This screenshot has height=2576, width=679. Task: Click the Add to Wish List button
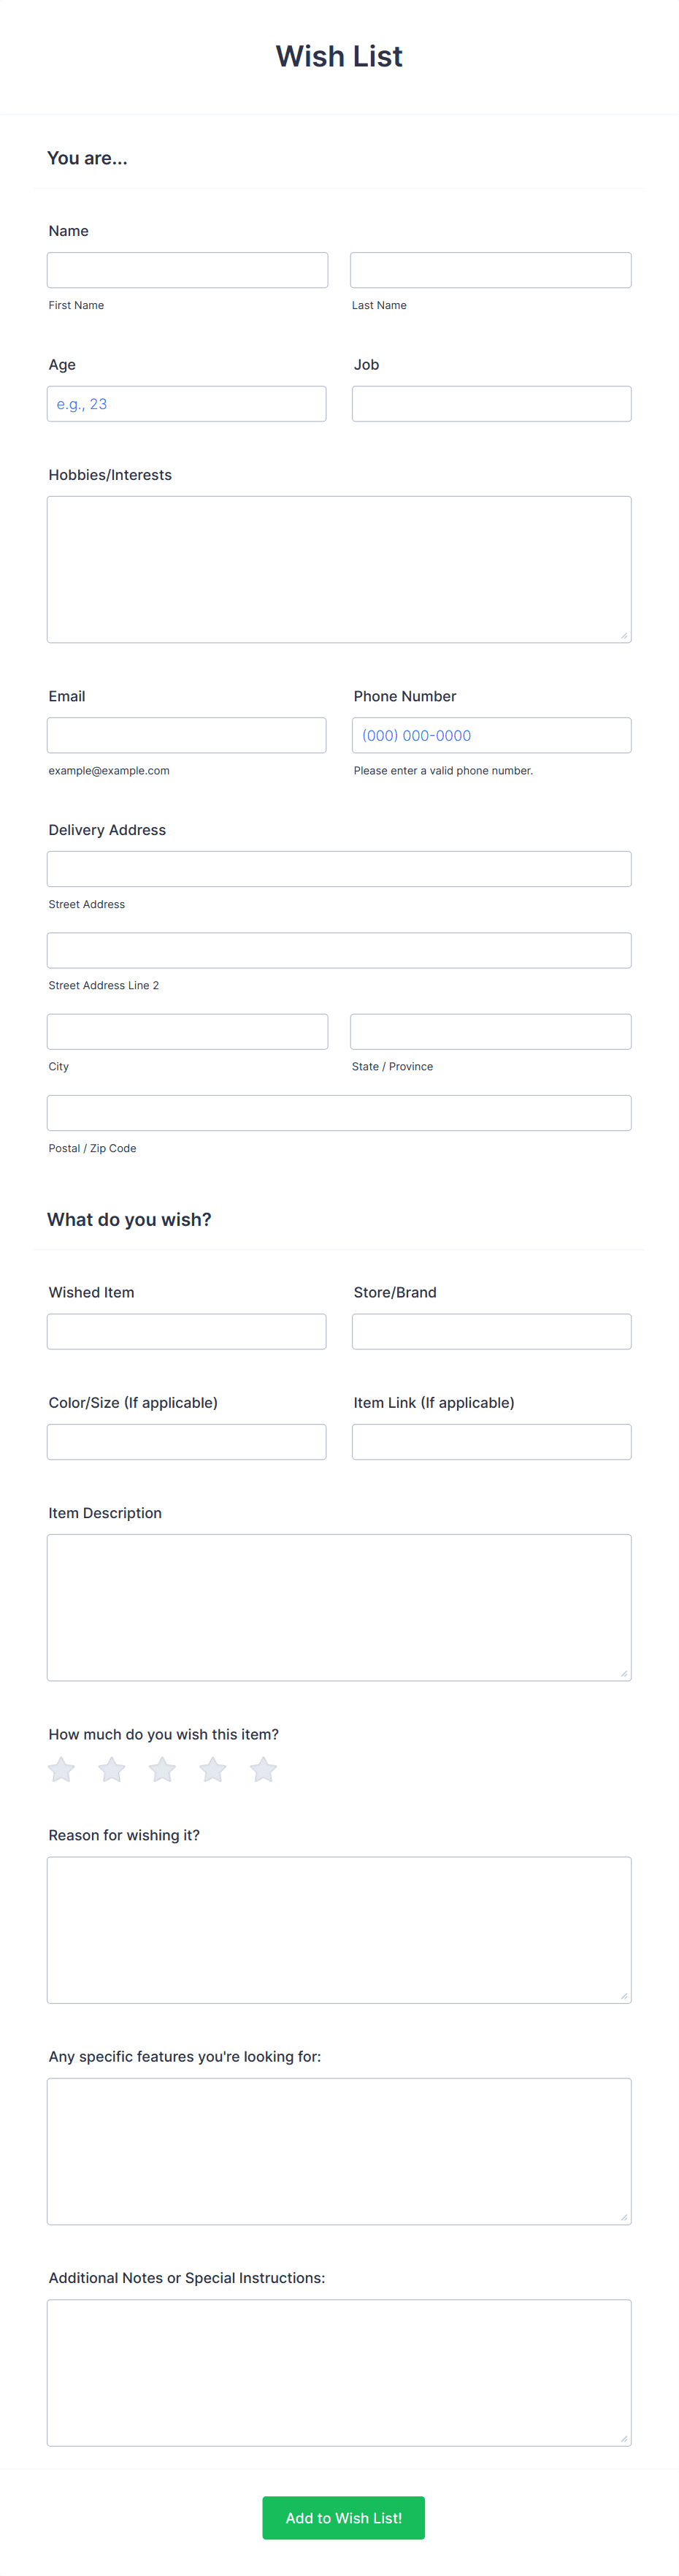[x=343, y=2517]
